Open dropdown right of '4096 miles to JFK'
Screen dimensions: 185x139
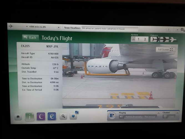(59, 28)
